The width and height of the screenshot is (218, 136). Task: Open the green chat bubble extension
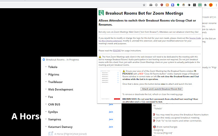click(x=178, y=5)
